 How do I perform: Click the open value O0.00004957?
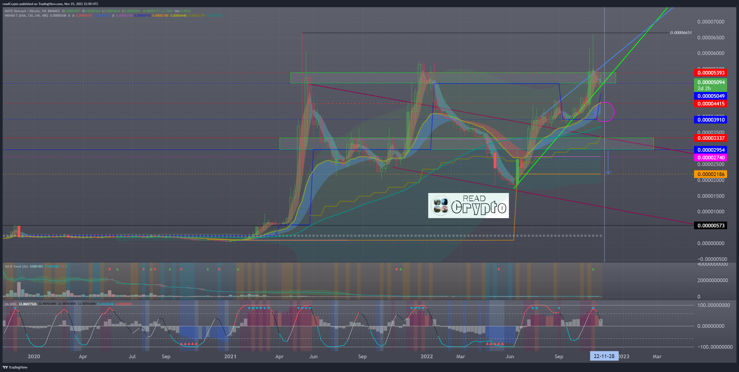(x=71, y=11)
